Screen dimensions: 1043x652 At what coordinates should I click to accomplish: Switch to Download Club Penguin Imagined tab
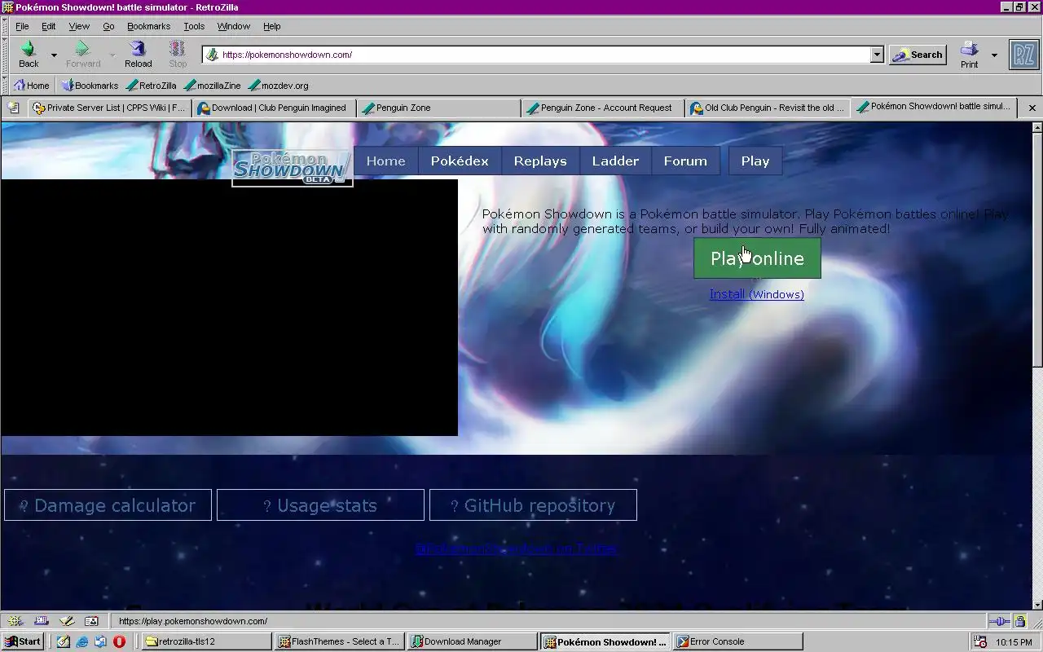[x=274, y=108]
